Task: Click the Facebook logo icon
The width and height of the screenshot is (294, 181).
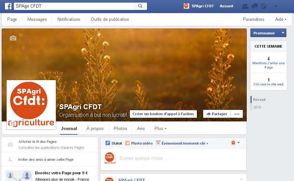Action: point(8,6)
